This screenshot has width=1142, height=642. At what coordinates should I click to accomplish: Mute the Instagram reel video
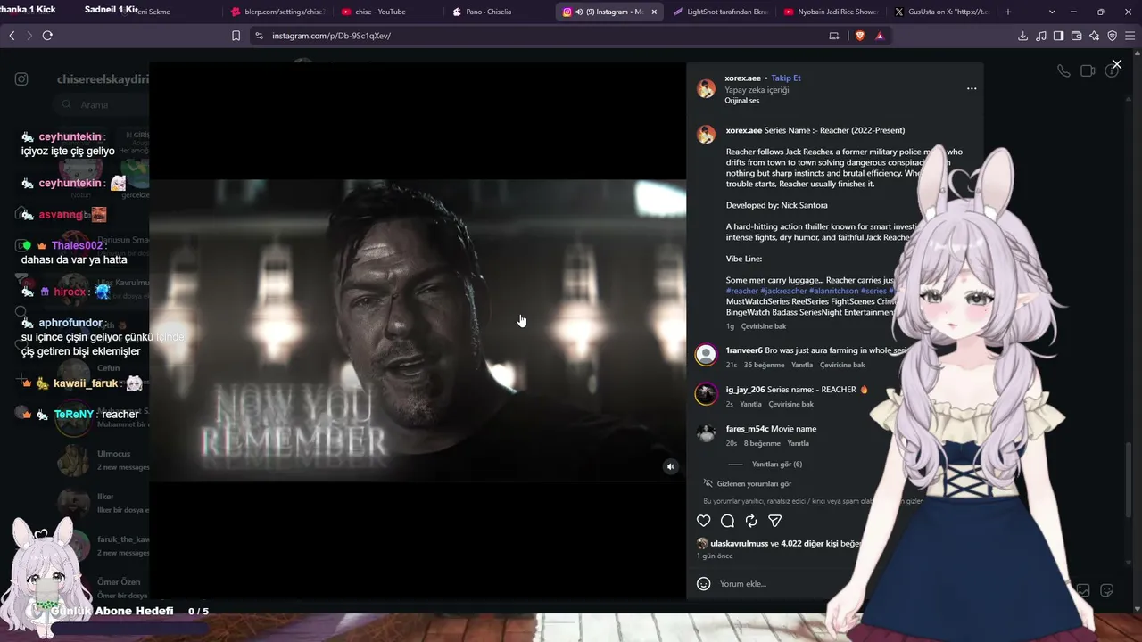click(671, 466)
